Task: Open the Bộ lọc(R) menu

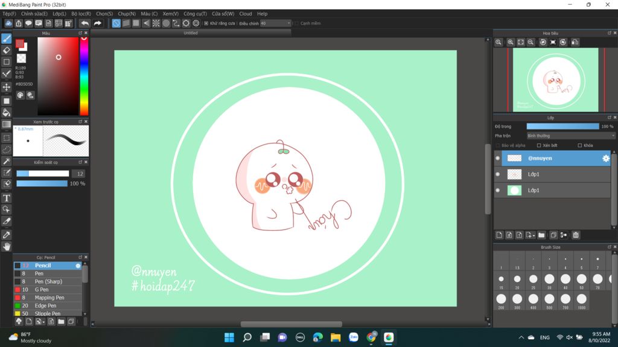Action: (x=81, y=14)
